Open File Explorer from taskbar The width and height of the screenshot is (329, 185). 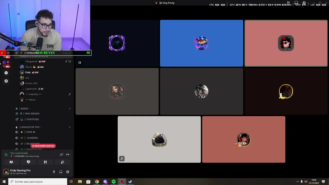(x=80, y=182)
